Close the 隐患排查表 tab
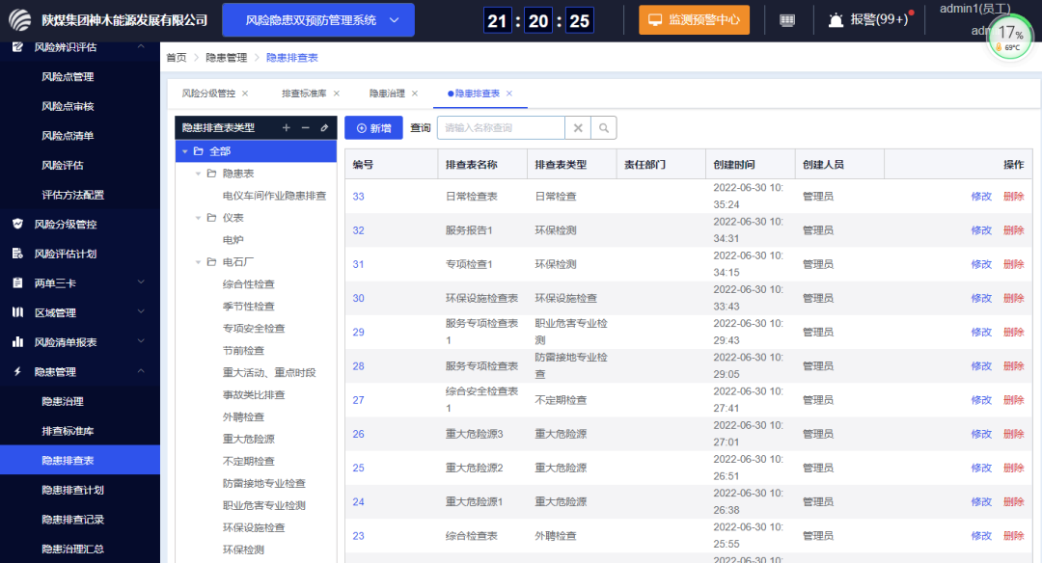1042x563 pixels. [x=509, y=94]
